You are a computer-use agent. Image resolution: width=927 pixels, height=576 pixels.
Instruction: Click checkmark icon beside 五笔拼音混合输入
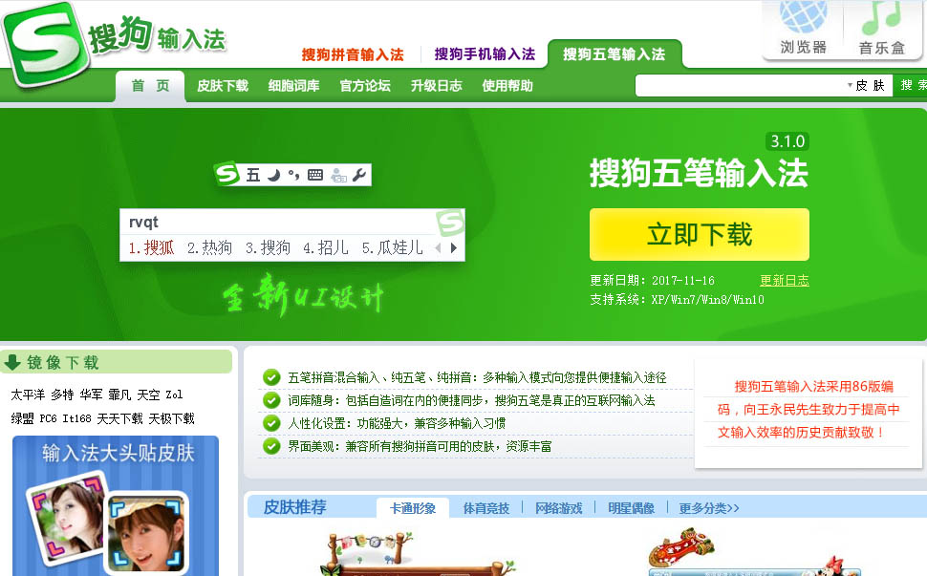pos(271,377)
